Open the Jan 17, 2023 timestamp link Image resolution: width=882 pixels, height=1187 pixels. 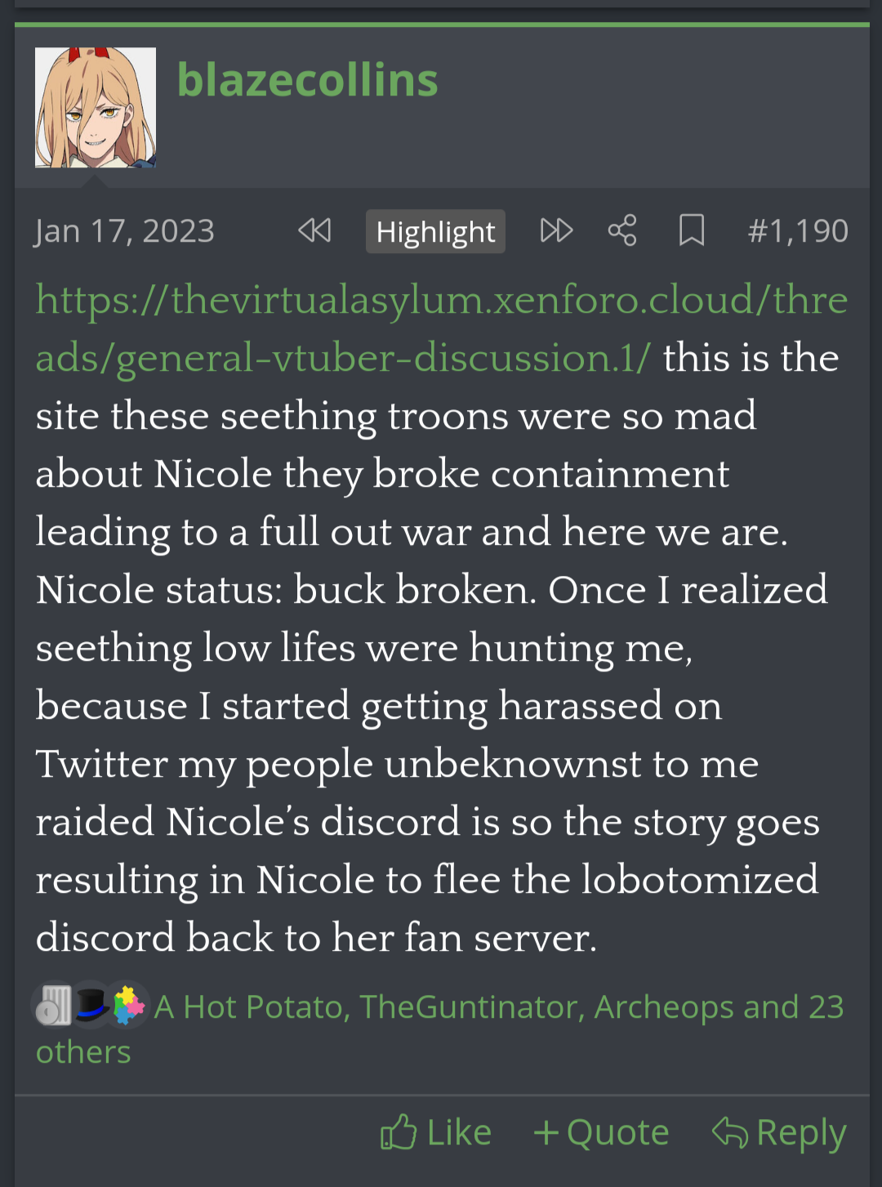(x=125, y=231)
